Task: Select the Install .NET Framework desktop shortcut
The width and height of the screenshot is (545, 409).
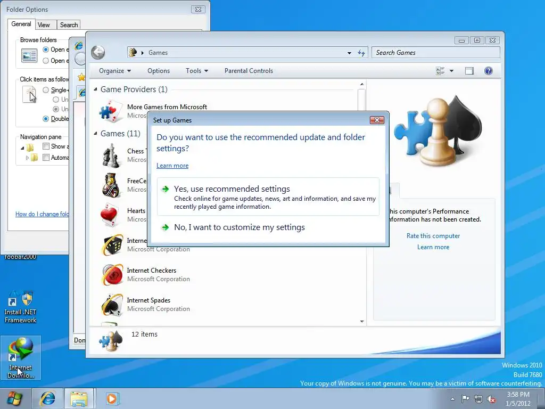Action: tap(20, 308)
